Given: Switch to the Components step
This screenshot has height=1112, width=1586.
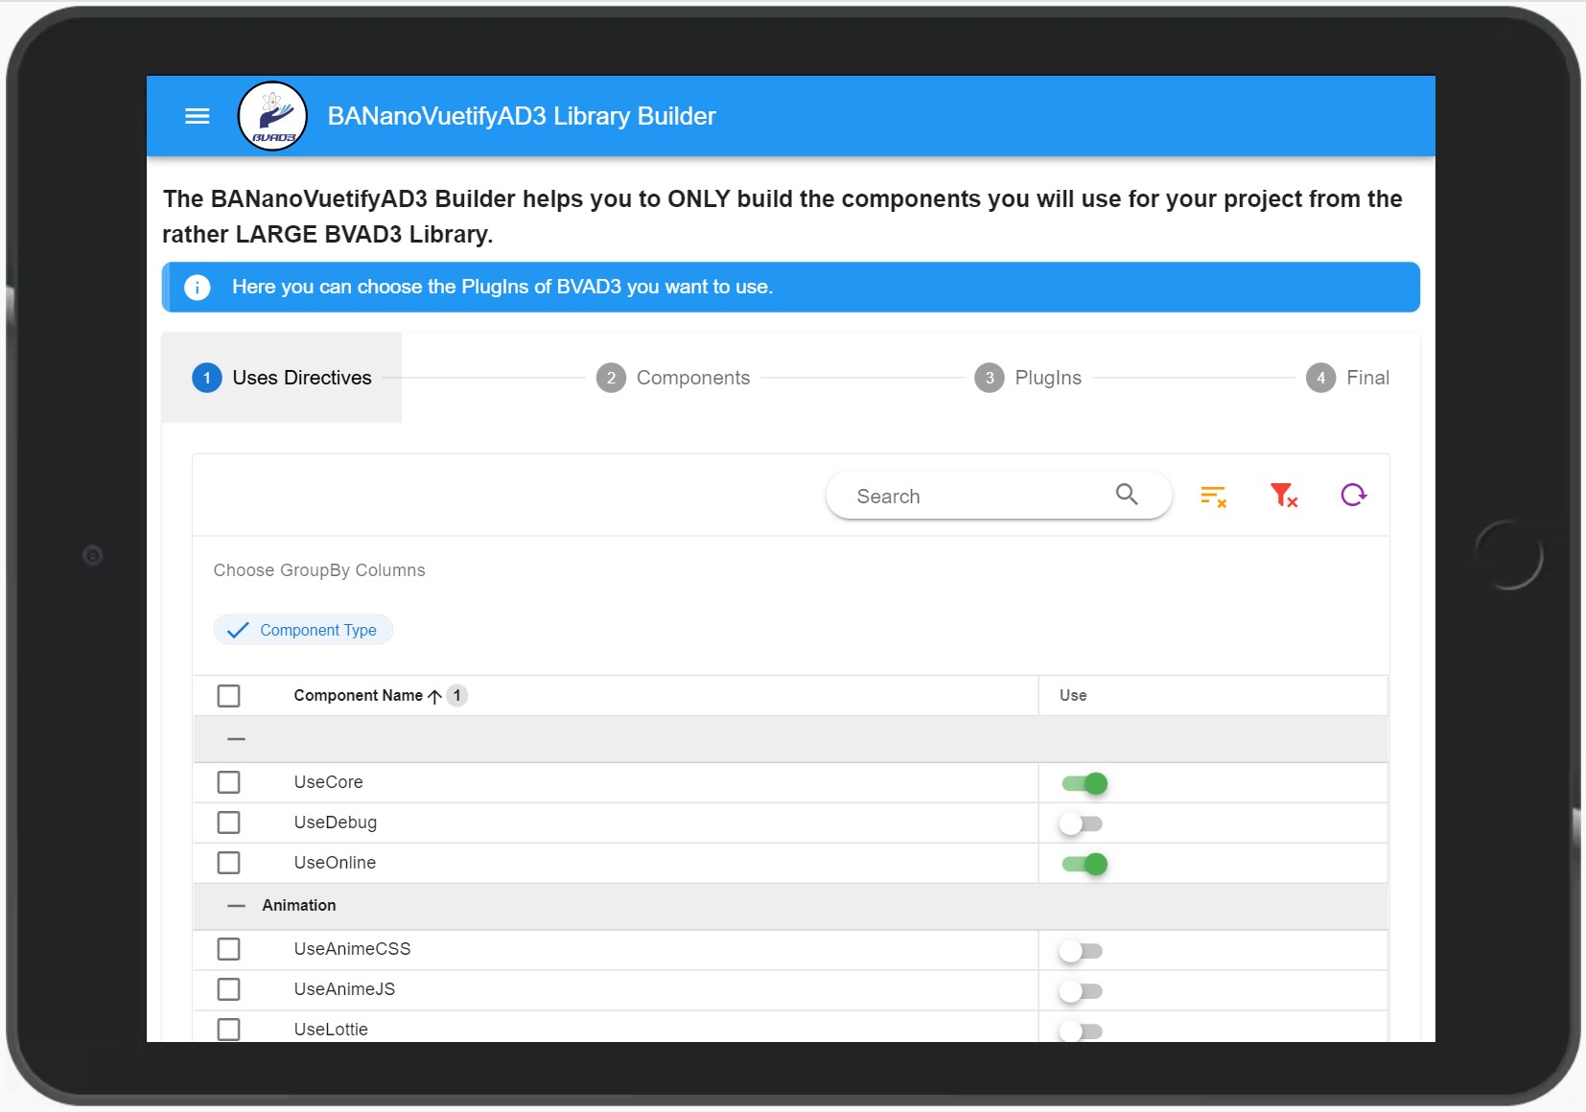Looking at the screenshot, I should tap(674, 378).
